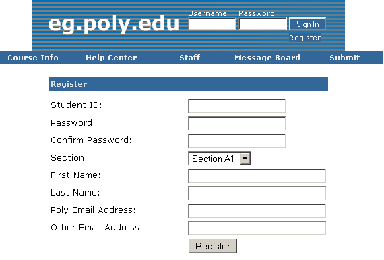
Task: Focus the Username field in the header
Action: click(212, 24)
